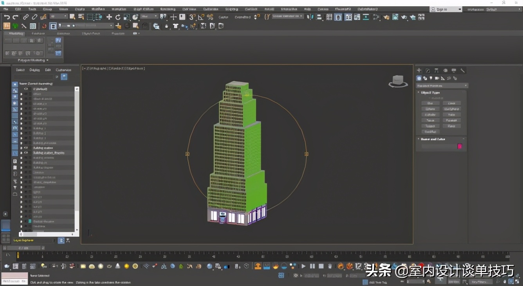
Task: Click the Box primitive button
Action: pyautogui.click(x=430, y=103)
